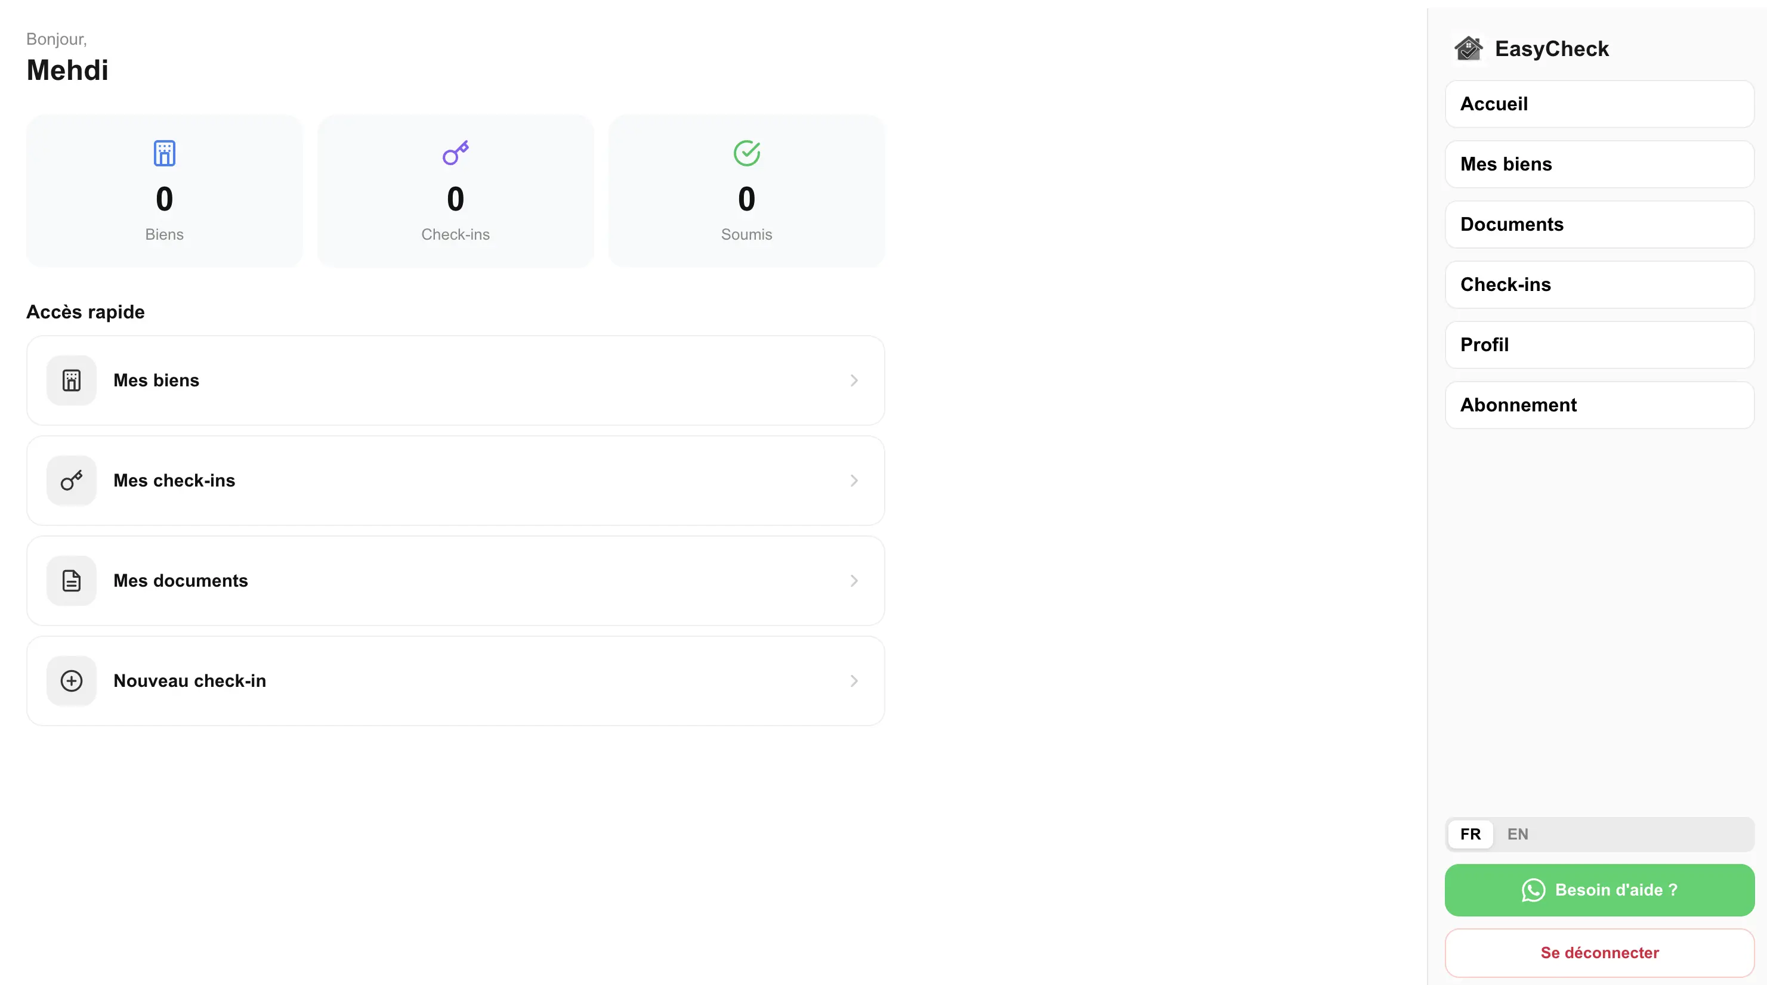Click the blue building icon above Biens
The image size is (1767, 985).
[164, 153]
